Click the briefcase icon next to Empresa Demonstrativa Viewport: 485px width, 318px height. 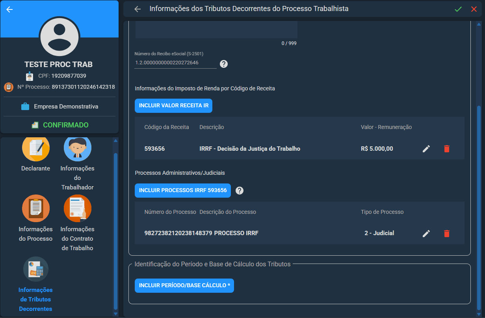pos(25,107)
